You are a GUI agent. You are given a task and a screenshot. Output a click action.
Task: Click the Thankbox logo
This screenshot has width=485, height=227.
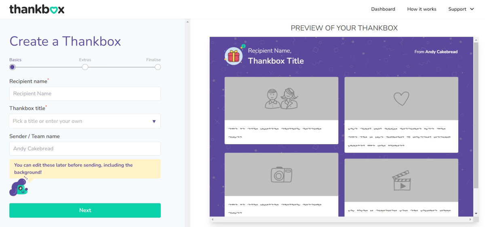[37, 9]
